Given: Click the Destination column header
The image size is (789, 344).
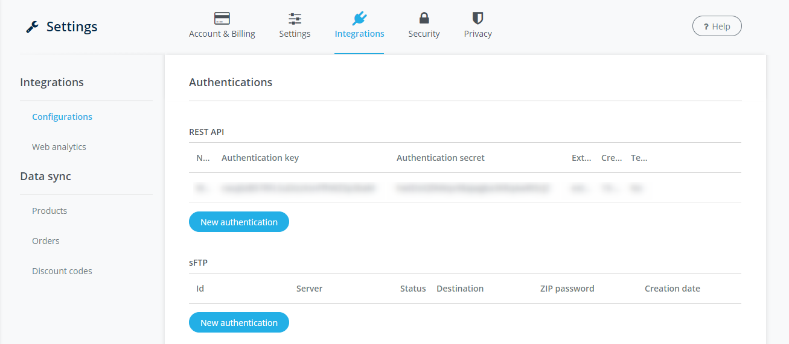Looking at the screenshot, I should (x=460, y=289).
